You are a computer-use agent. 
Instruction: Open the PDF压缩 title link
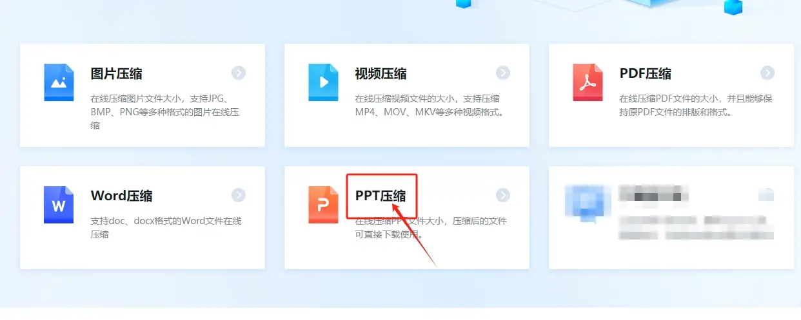click(x=646, y=73)
